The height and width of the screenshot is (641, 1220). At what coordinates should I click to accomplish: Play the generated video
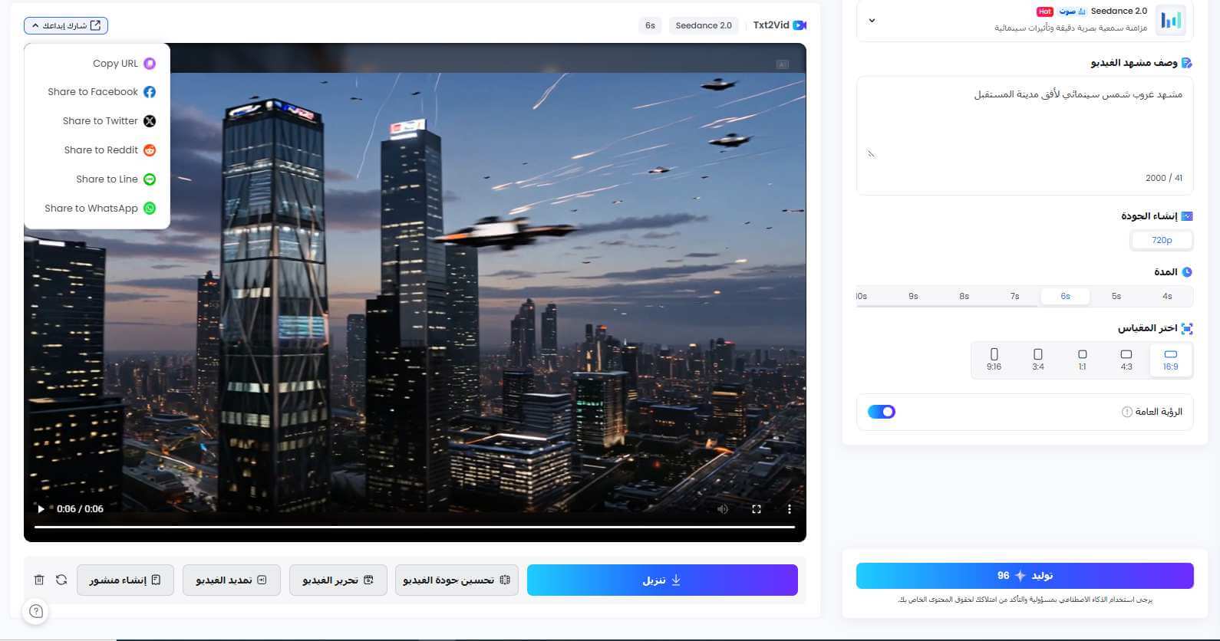41,508
